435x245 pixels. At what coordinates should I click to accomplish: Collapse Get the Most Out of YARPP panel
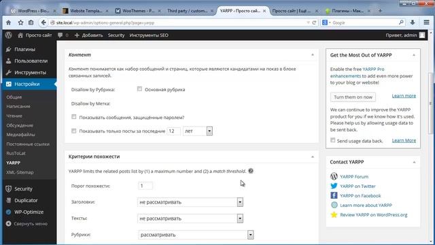click(x=414, y=55)
